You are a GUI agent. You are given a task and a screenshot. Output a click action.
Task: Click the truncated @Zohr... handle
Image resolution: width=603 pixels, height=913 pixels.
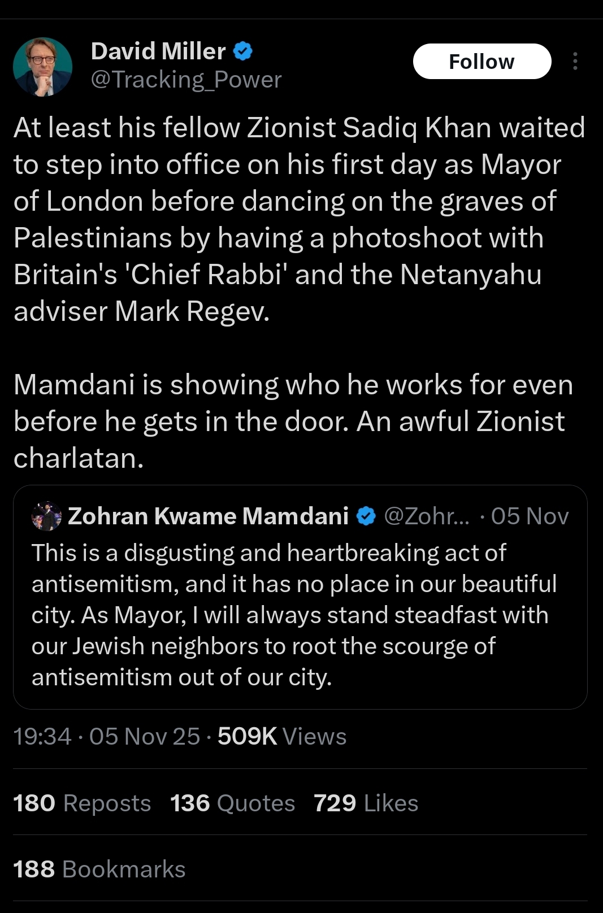[x=426, y=516]
